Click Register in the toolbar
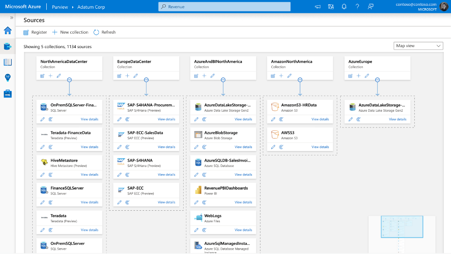The image size is (451, 254). 35,32
